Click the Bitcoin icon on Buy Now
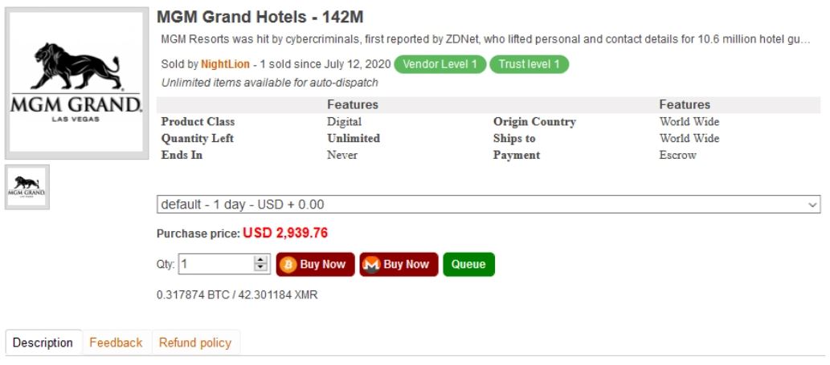This screenshot has width=830, height=365. [x=288, y=265]
